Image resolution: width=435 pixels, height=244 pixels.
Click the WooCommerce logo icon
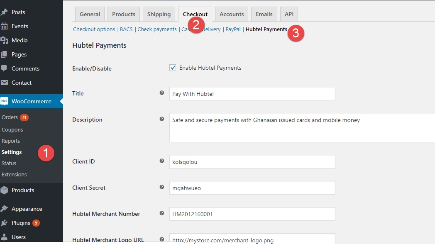(5, 101)
